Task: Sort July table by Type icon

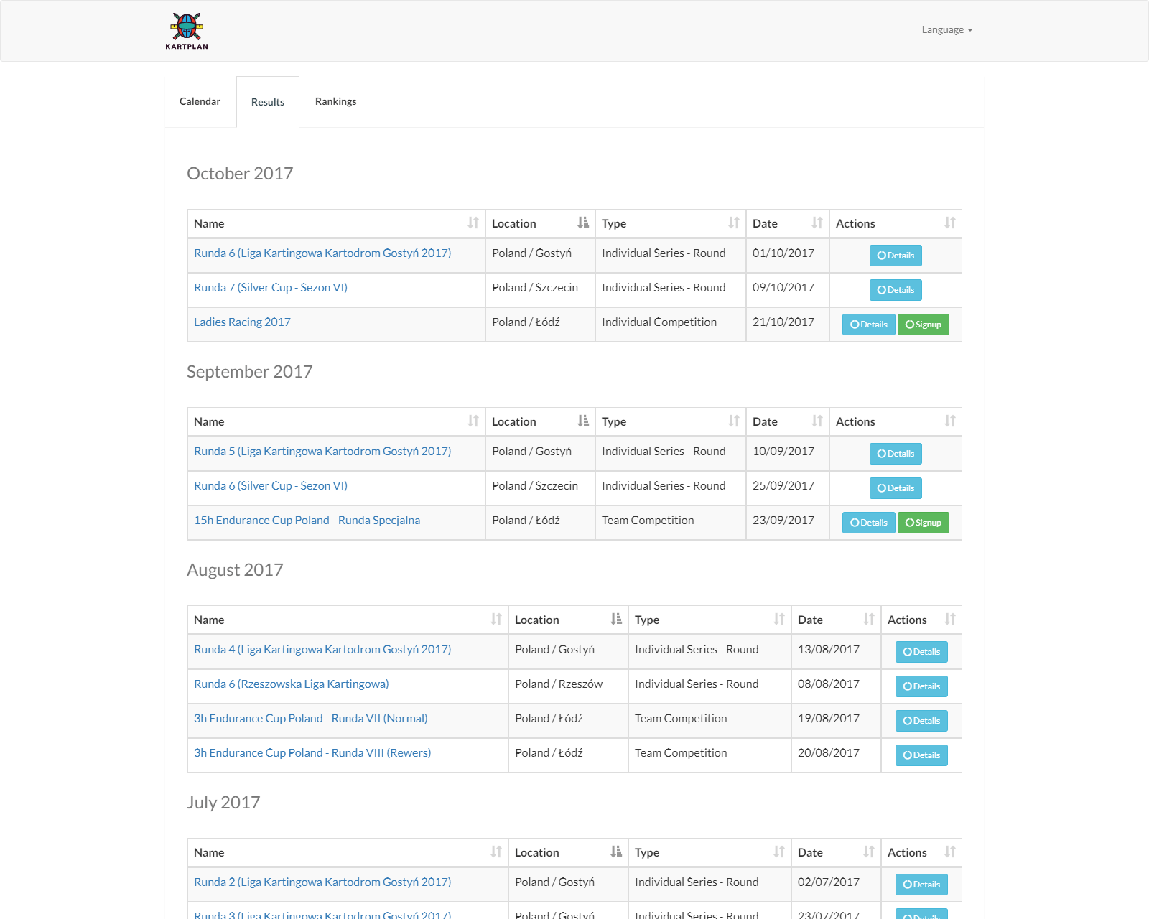Action: click(x=779, y=852)
